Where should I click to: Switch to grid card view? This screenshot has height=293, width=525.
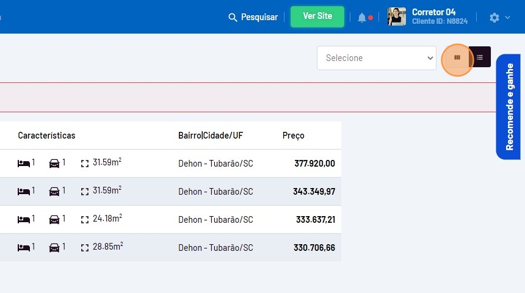click(457, 57)
